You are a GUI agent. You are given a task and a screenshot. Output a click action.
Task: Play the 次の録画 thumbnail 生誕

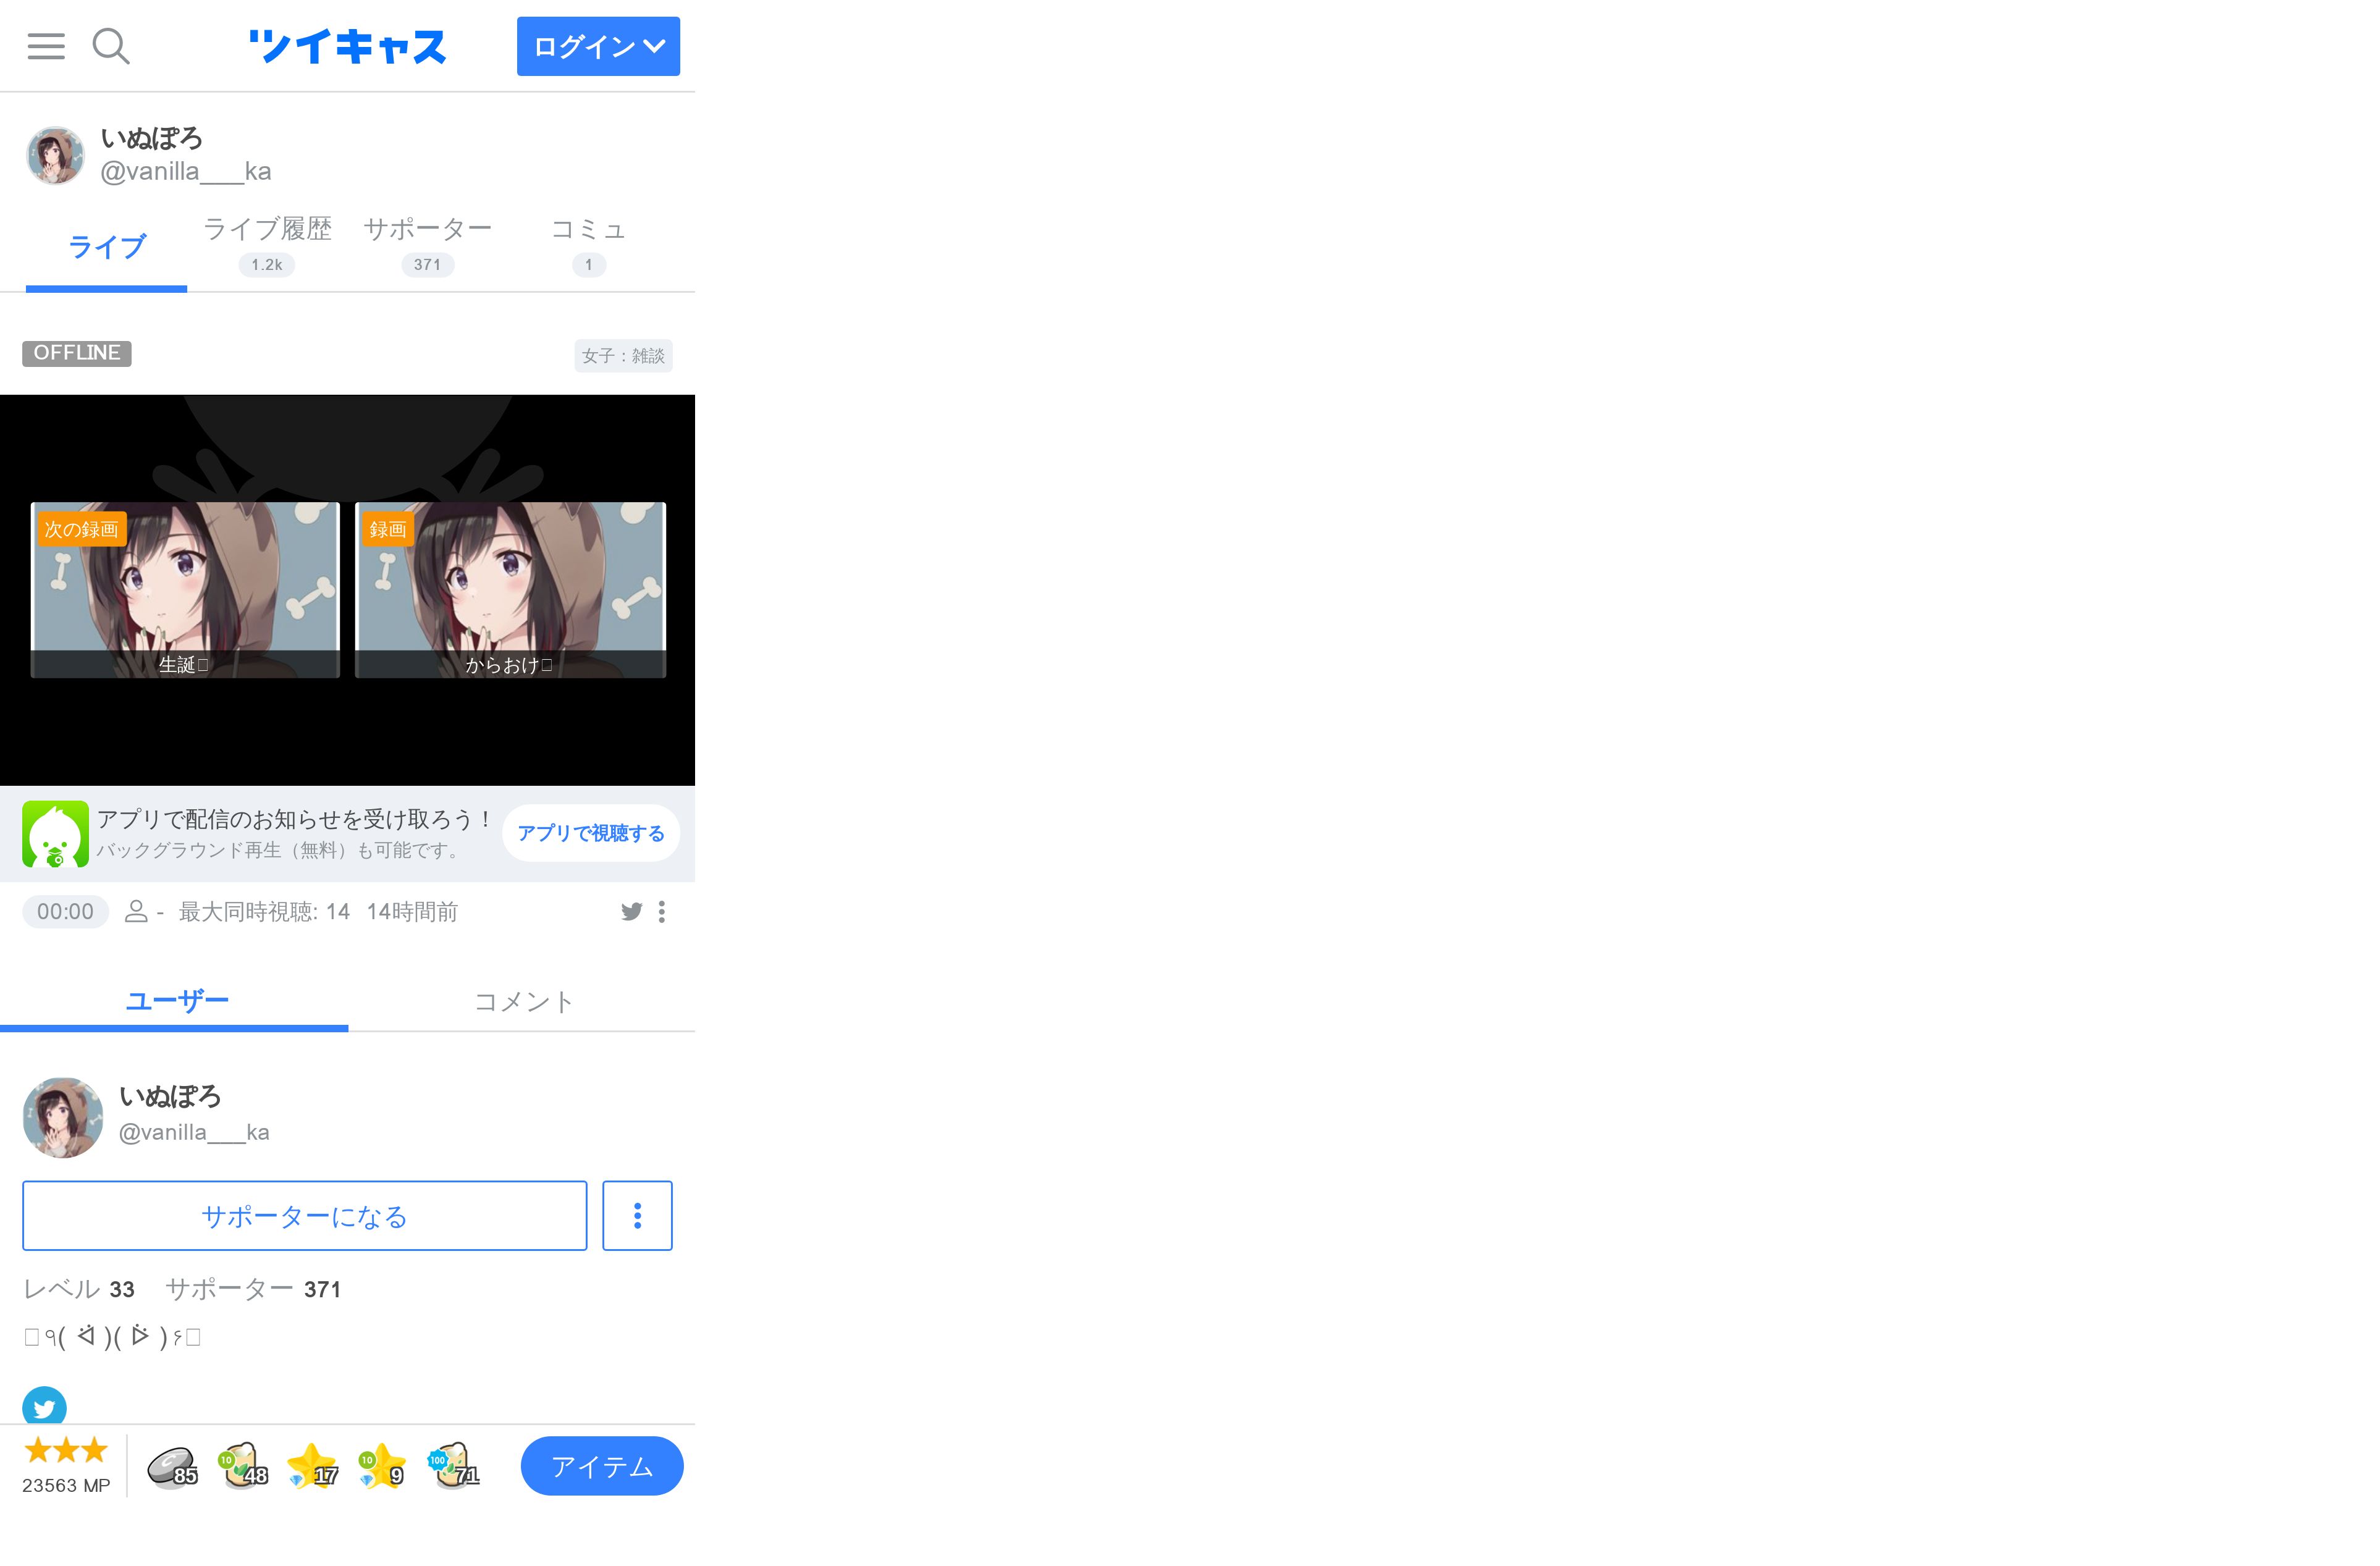coord(185,590)
